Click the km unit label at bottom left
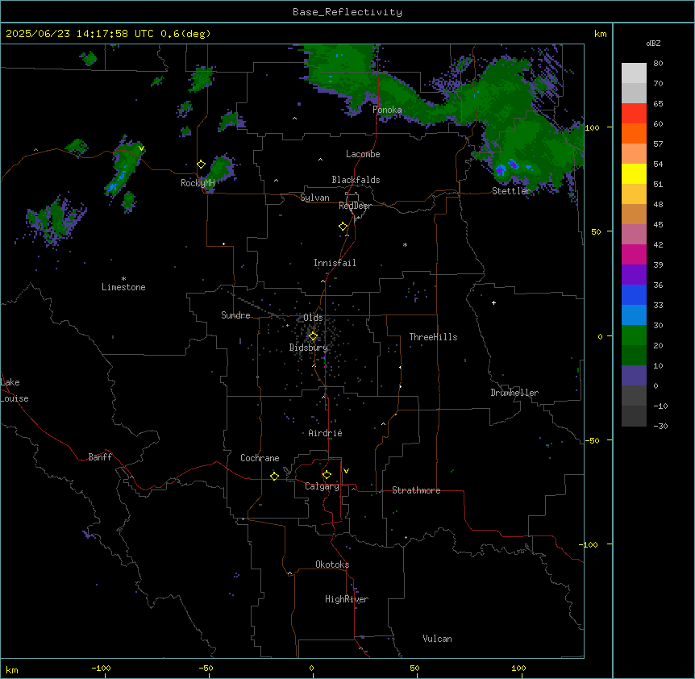The image size is (695, 679). click(x=12, y=669)
